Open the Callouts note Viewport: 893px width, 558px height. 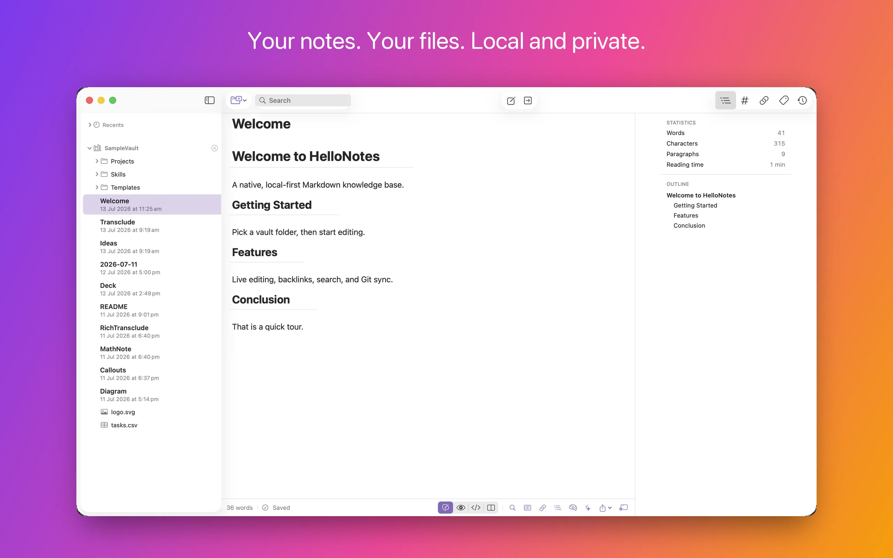152,374
